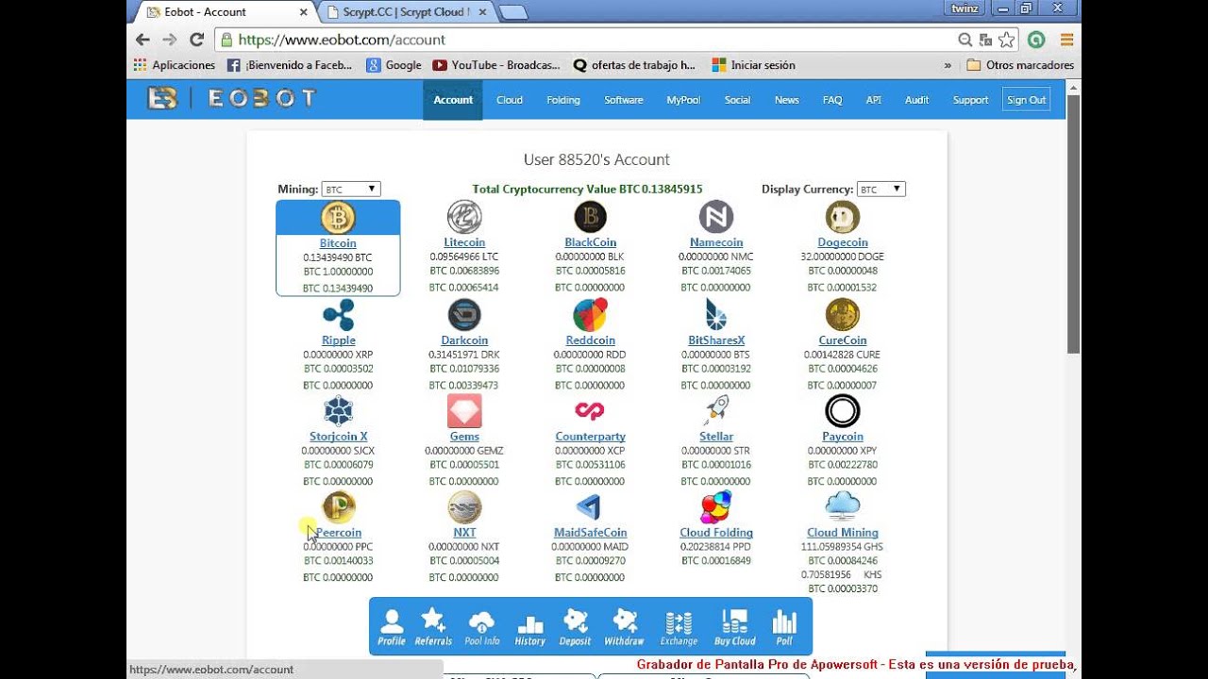Click the Namecoin icon
This screenshot has width=1208, height=679.
716,218
